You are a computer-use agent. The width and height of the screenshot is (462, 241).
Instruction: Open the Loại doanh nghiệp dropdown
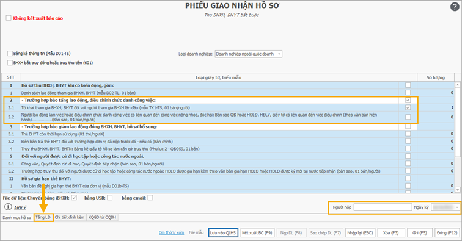click(x=279, y=54)
